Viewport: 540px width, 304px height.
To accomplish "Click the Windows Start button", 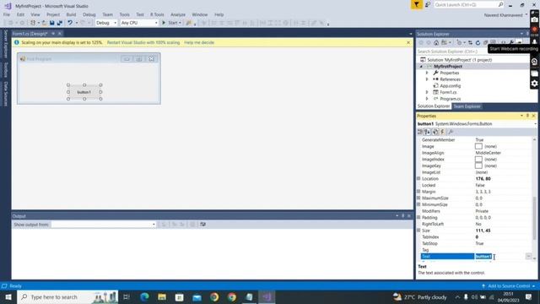I will click(8, 296).
